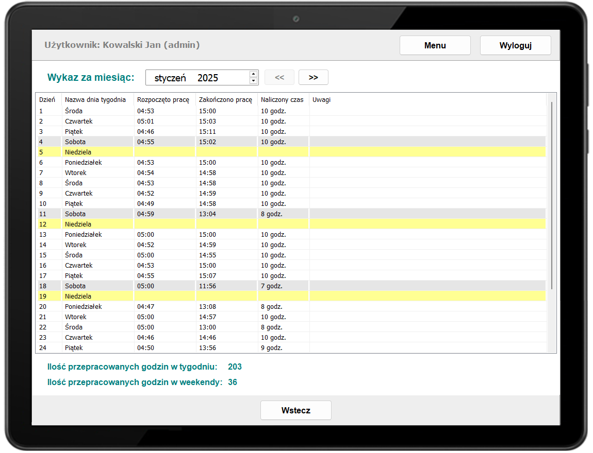Go to next month with >> button

pos(313,77)
